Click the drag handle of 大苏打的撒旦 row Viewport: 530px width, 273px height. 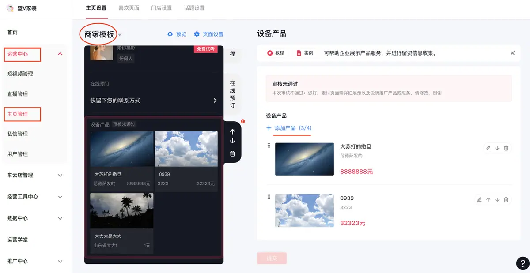[x=269, y=146]
